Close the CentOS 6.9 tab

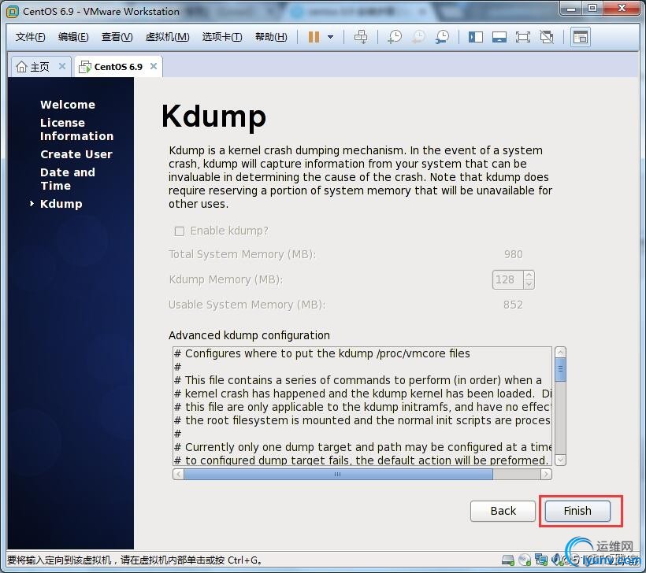[x=154, y=66]
